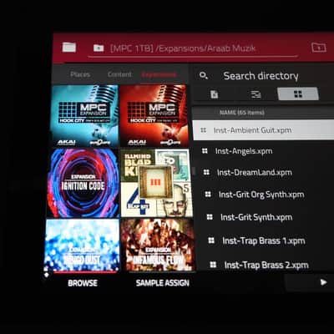
Task: Switch to the Places tab
Action: pyautogui.click(x=80, y=74)
